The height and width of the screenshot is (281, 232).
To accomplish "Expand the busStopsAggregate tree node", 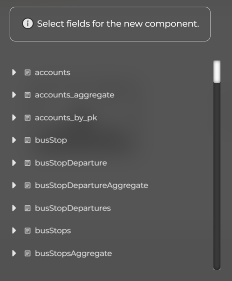I will [14, 253].
